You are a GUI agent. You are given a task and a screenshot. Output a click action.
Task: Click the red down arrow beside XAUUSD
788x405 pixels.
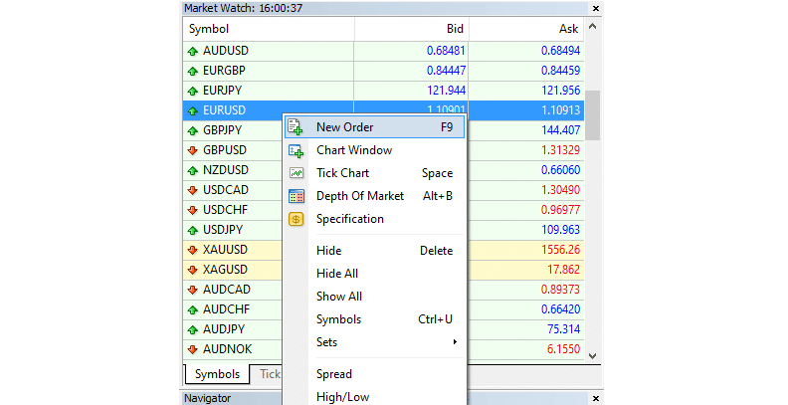pyautogui.click(x=192, y=250)
